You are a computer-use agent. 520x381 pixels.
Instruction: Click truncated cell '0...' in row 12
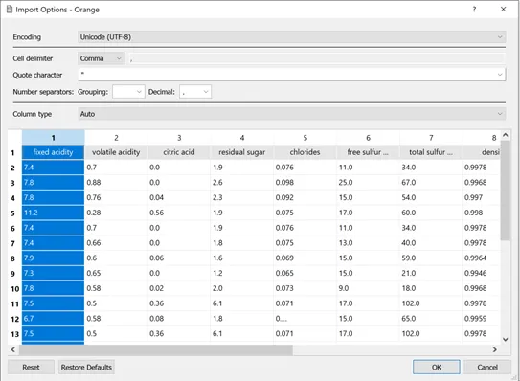coord(305,319)
